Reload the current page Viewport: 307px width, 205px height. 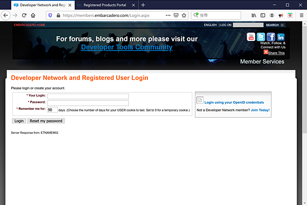pos(24,15)
